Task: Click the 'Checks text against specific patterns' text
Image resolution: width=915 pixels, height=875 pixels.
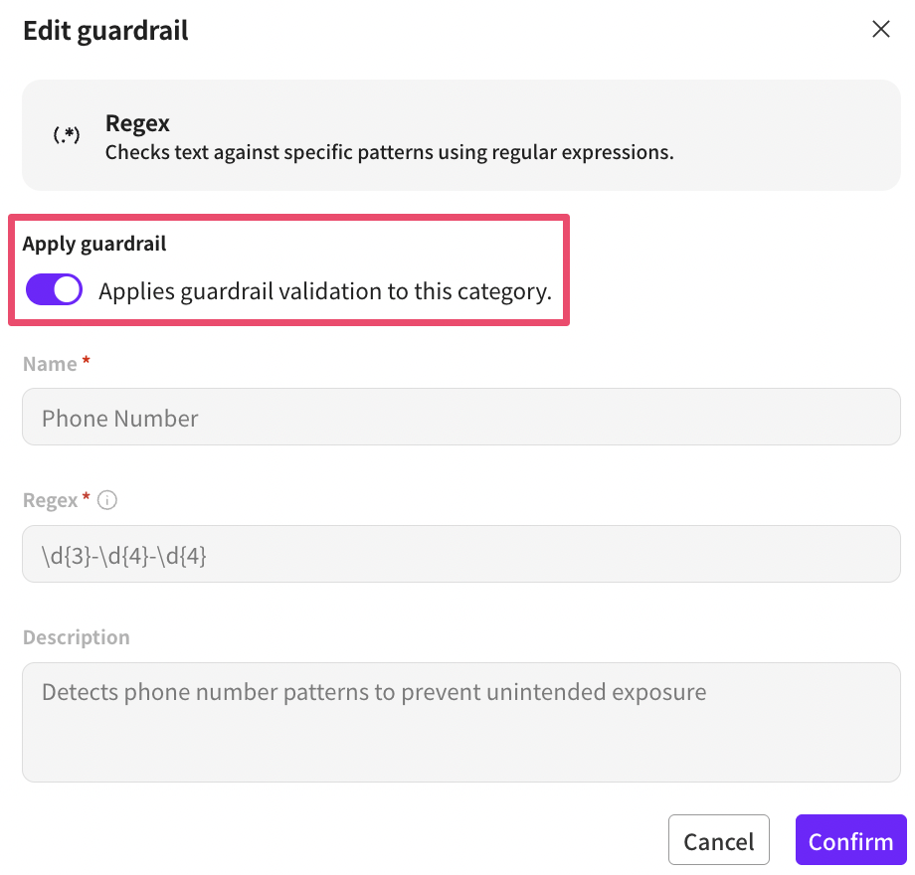Action: pos(389,153)
